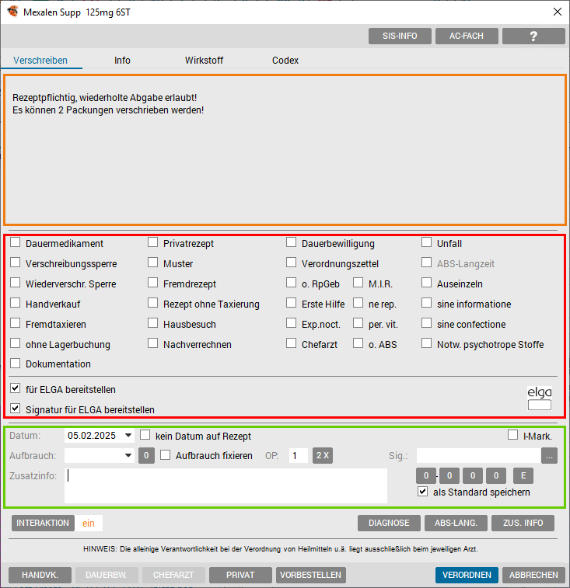Tick ohne Lagerbuchung checkbox
570x588 pixels.
[x=16, y=343]
